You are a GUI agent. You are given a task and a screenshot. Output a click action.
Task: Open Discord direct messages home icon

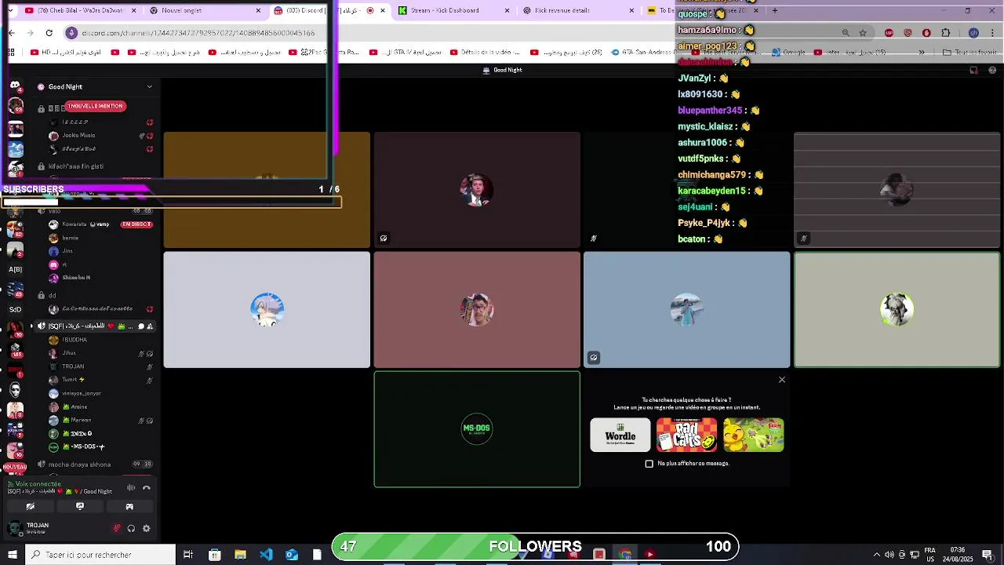point(15,86)
